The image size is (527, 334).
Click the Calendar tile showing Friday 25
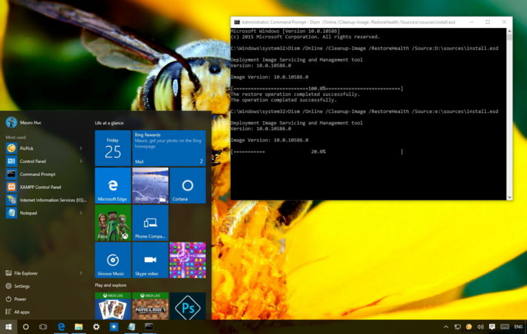(x=113, y=148)
